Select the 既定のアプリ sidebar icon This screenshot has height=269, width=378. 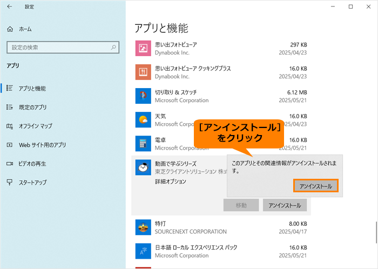coord(10,107)
